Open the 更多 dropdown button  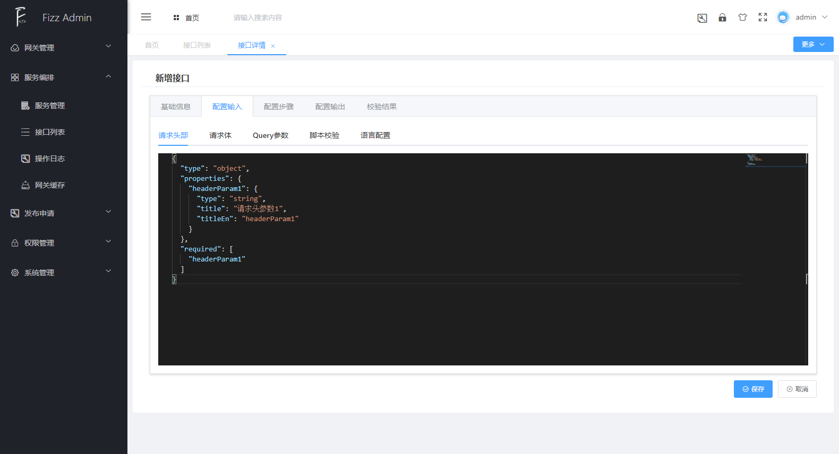813,45
